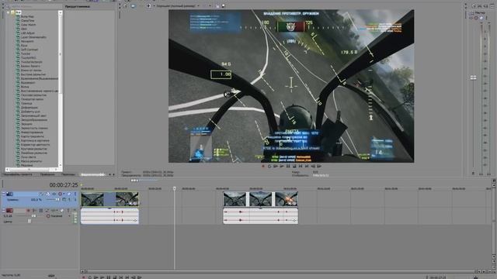Screen dimensions: 497x279
Task: Click Play button under the preview window
Action: pos(281,166)
